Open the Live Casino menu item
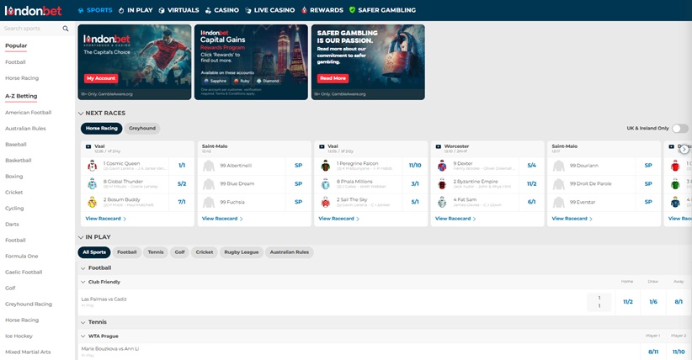692x360 pixels. (x=270, y=10)
